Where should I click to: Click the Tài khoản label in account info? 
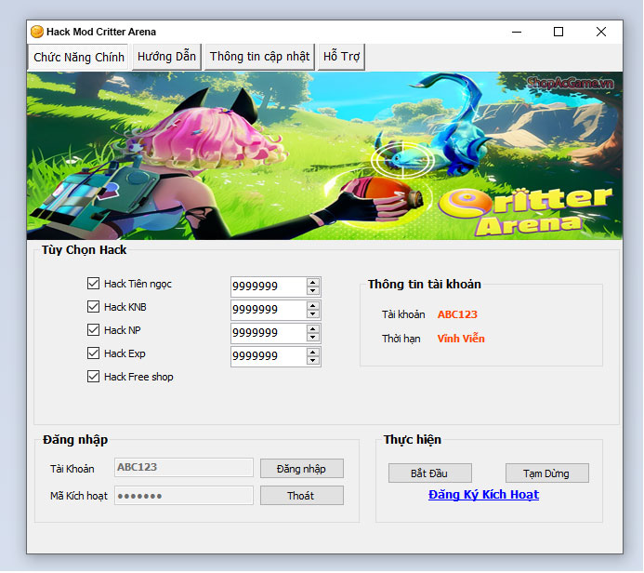(x=403, y=314)
